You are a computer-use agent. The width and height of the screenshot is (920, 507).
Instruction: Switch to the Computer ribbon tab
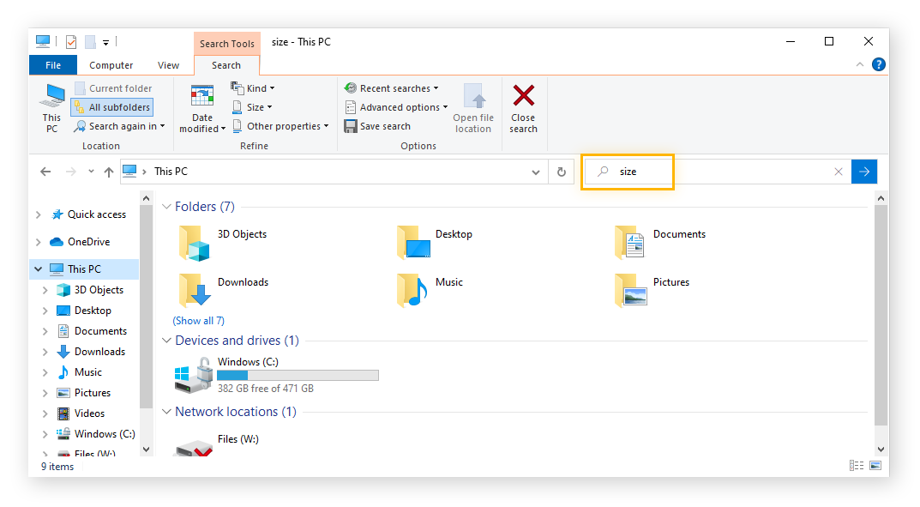pyautogui.click(x=111, y=64)
